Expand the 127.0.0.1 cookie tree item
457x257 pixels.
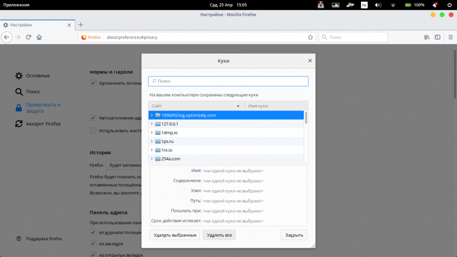tap(152, 124)
